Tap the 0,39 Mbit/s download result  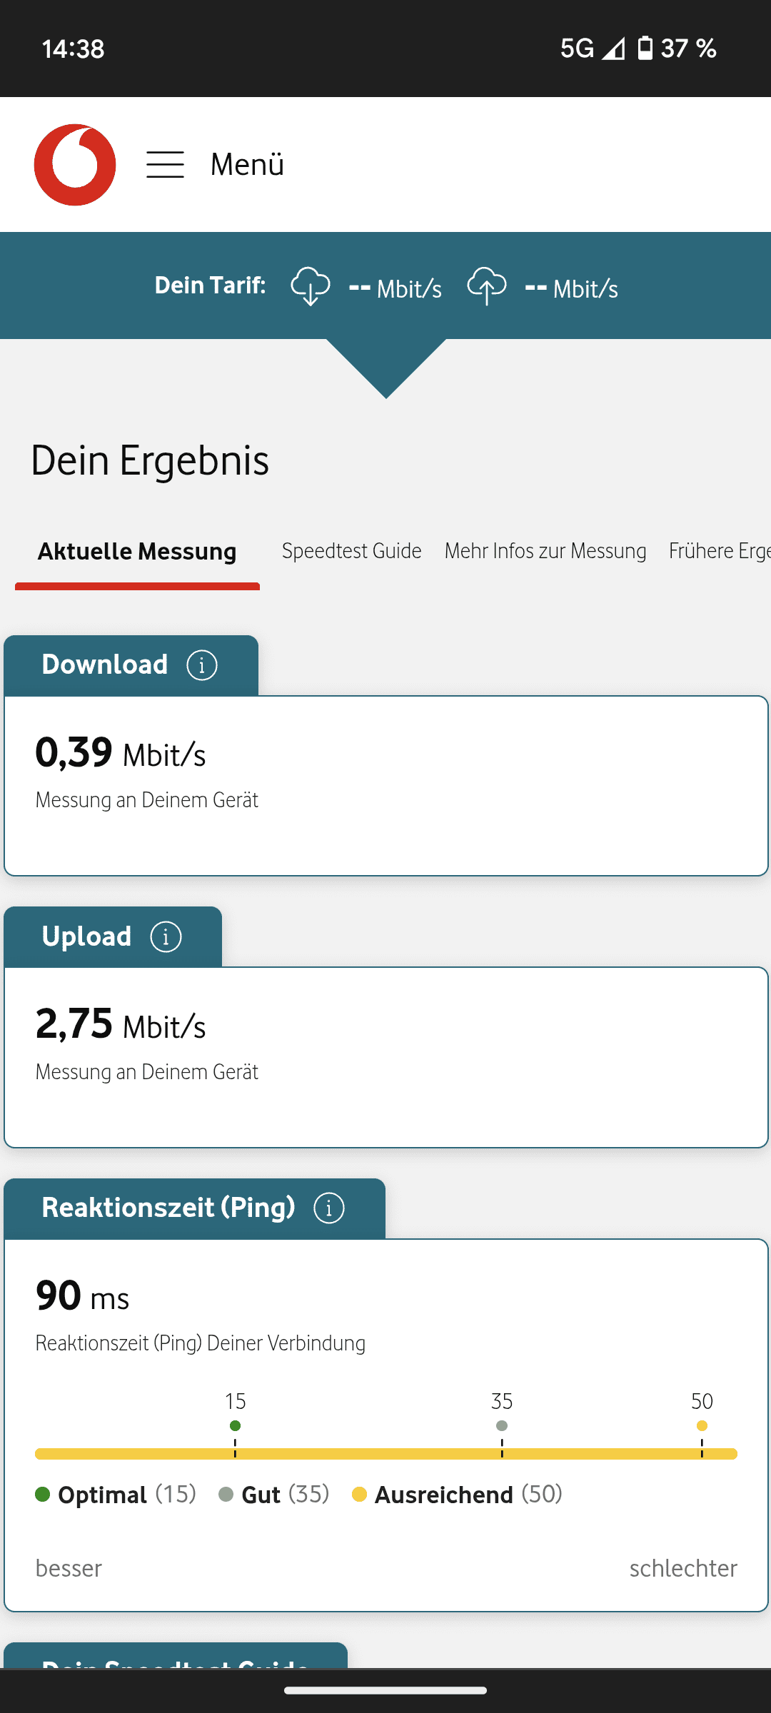pyautogui.click(x=121, y=753)
